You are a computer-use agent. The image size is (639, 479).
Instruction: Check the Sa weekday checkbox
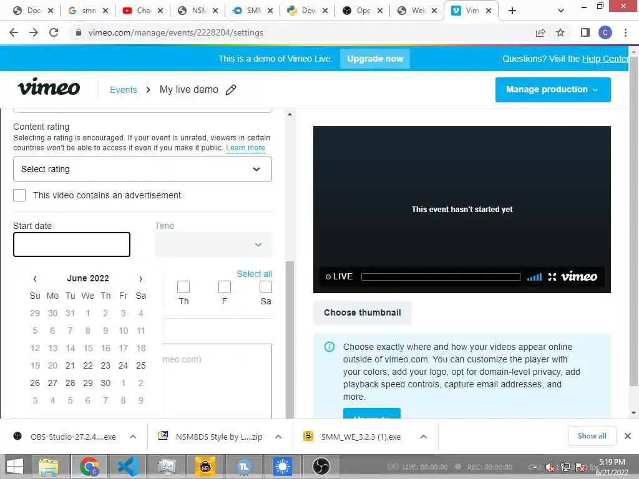(266, 287)
